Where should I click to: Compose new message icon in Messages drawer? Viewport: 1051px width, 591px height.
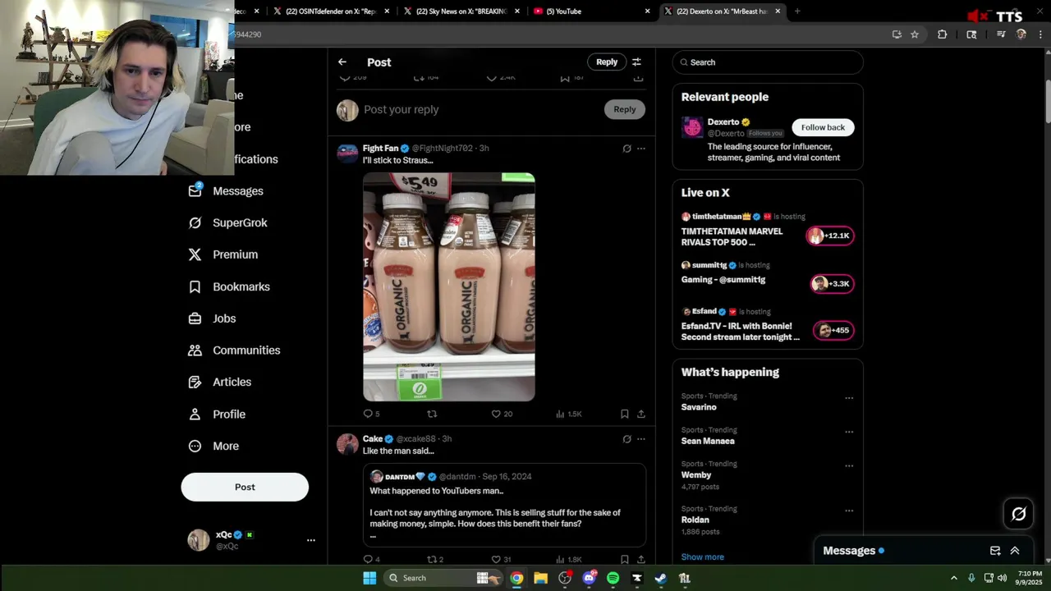pyautogui.click(x=995, y=551)
